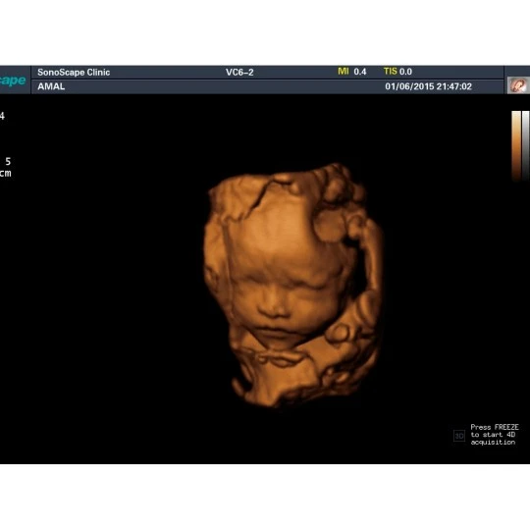Viewport: 530px width, 530px height.
Task: Click the dim 3D mode indicator box
Action: pos(459,436)
